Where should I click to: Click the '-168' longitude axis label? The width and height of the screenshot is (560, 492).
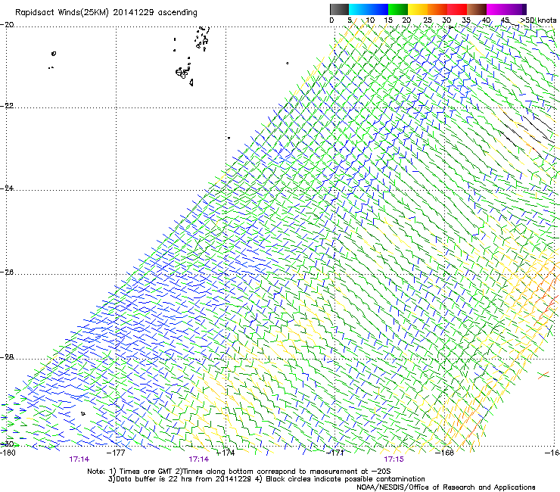(x=445, y=453)
